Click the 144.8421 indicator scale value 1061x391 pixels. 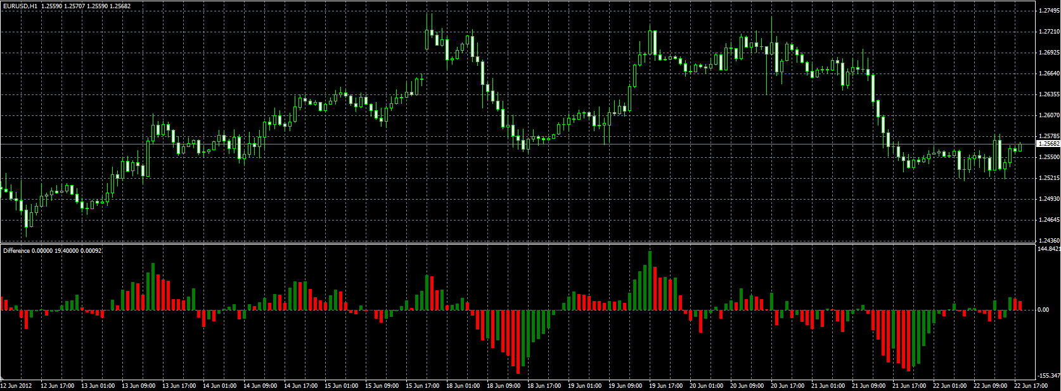1049,249
